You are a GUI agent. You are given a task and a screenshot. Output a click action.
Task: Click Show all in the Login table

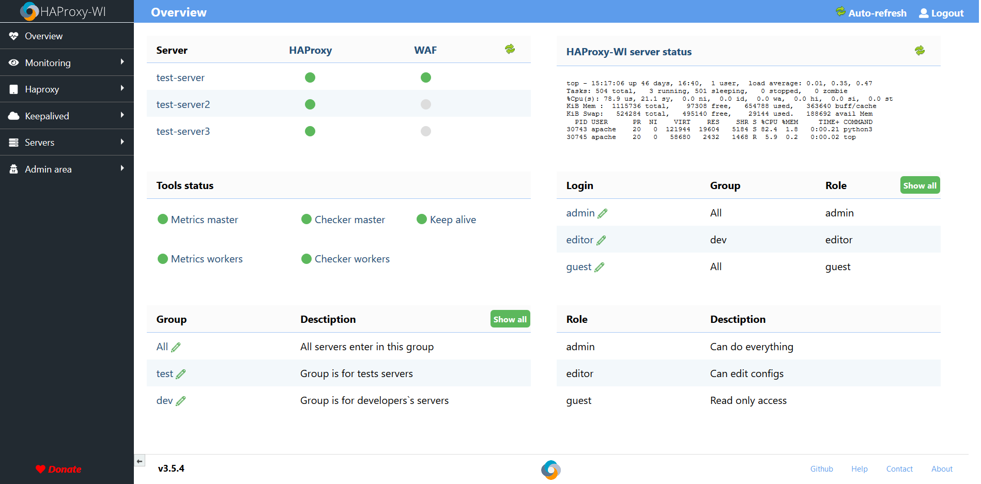coord(920,185)
